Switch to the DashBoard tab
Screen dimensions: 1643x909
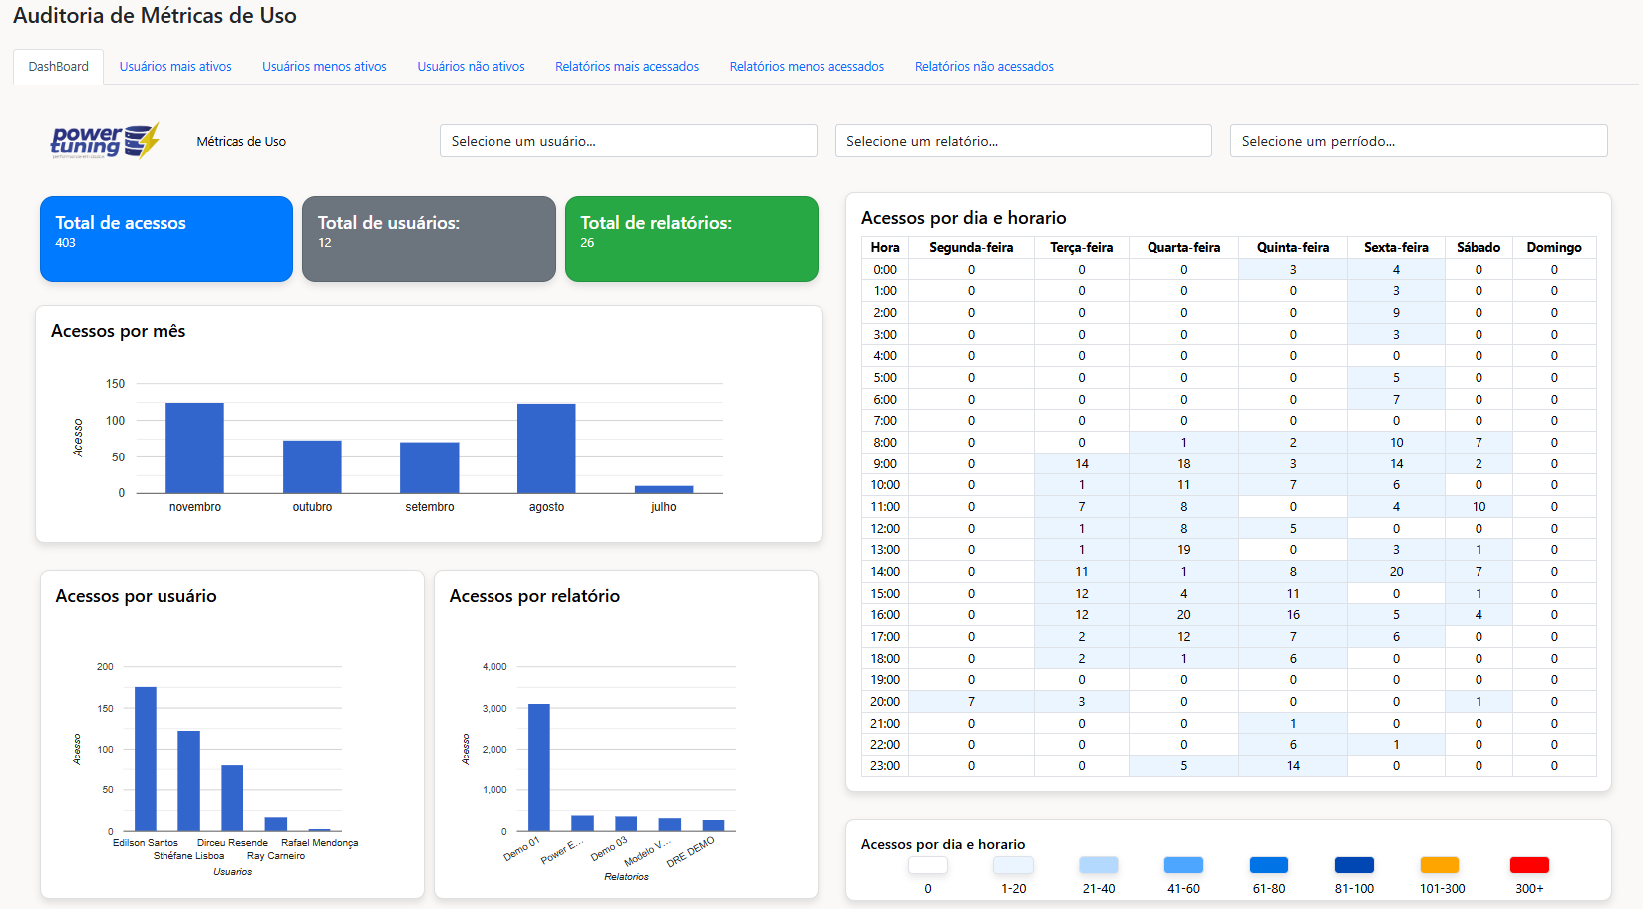[58, 67]
